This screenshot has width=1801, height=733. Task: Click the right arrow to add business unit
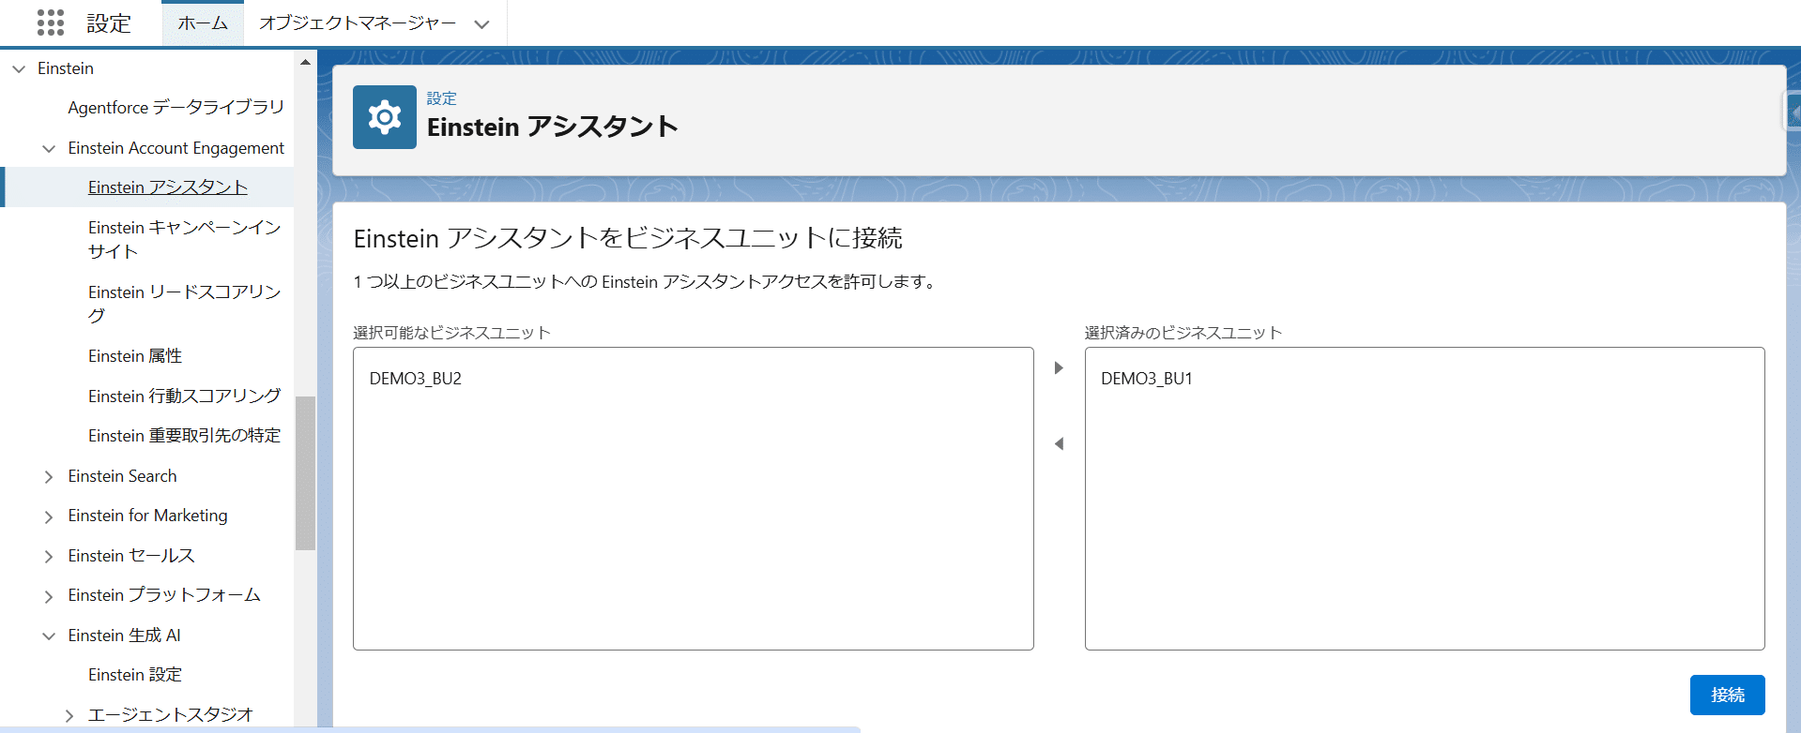[1059, 368]
